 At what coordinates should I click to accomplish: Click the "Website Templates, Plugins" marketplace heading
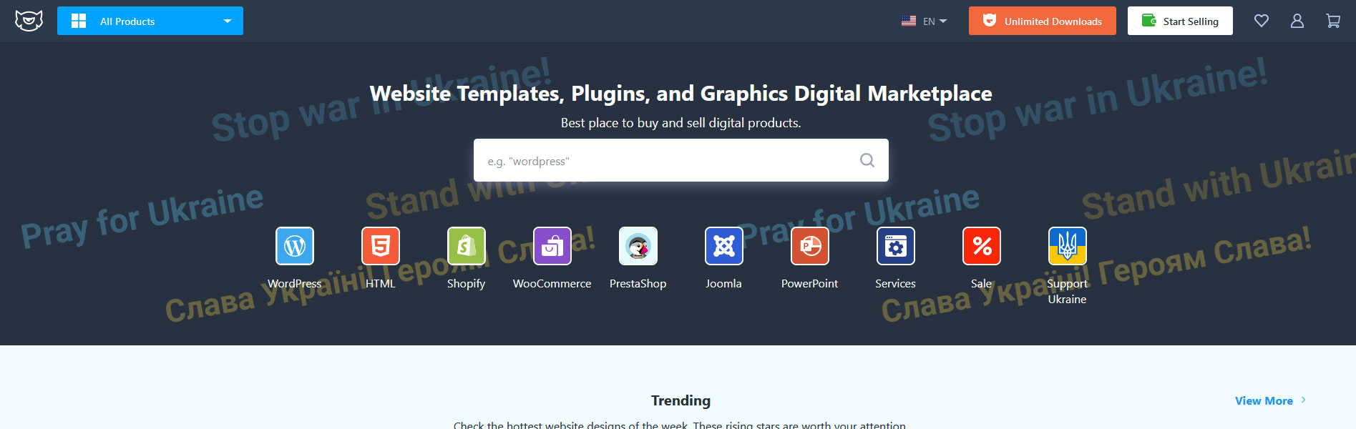point(681,94)
